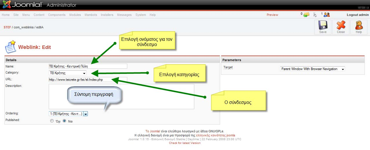Open the Help menu in menu bar
370x150 pixels.
point(153,15)
